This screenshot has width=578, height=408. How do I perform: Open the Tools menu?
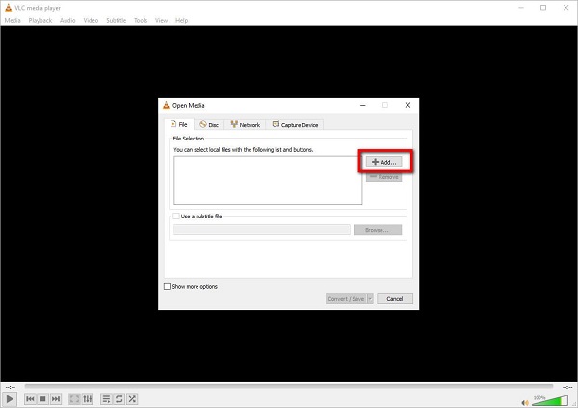pyautogui.click(x=141, y=20)
